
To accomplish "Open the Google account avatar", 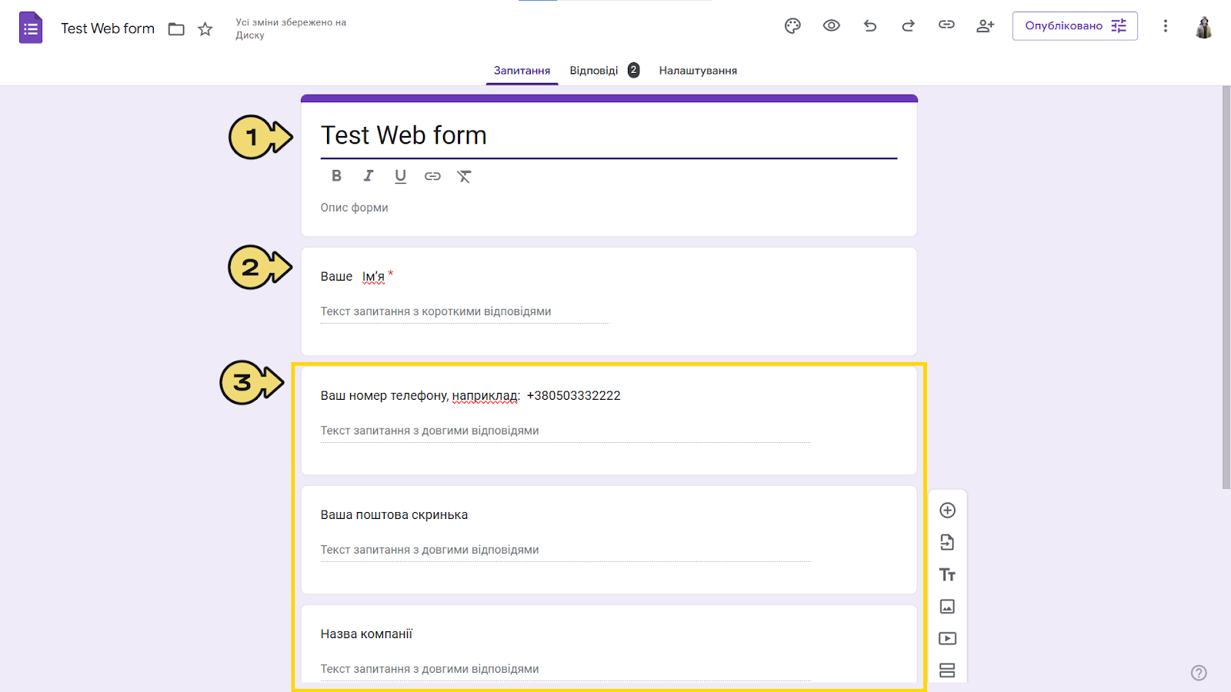I will (1204, 26).
